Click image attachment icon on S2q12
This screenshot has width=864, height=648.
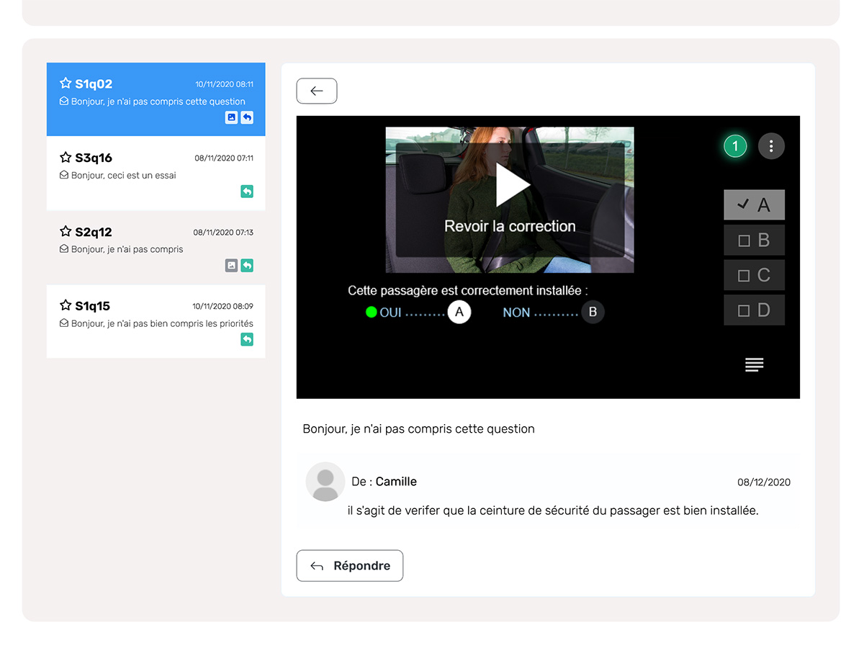[231, 266]
